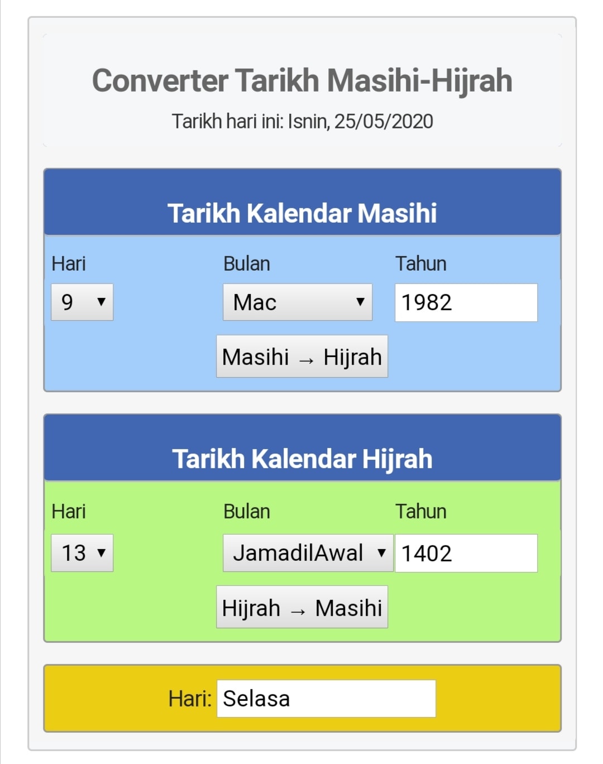This screenshot has width=603, height=764.
Task: Click the Hari label in yellow panel
Action: (190, 698)
